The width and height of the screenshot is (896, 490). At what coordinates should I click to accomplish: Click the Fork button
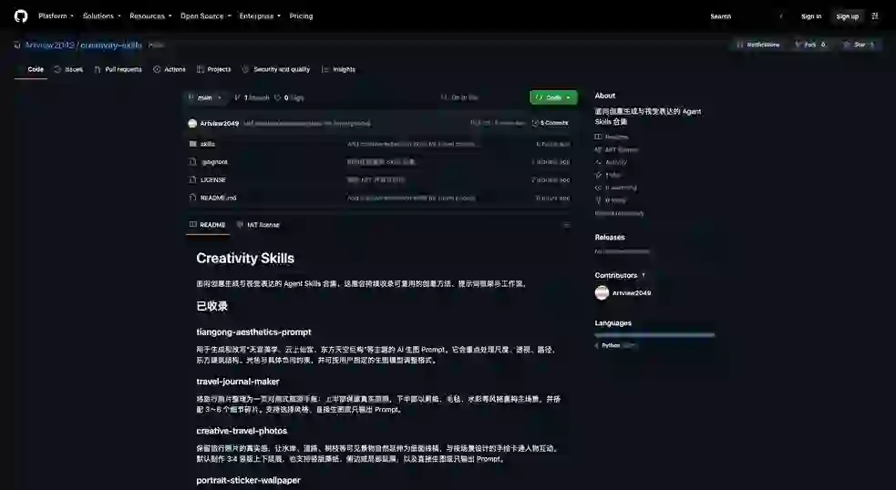(810, 45)
